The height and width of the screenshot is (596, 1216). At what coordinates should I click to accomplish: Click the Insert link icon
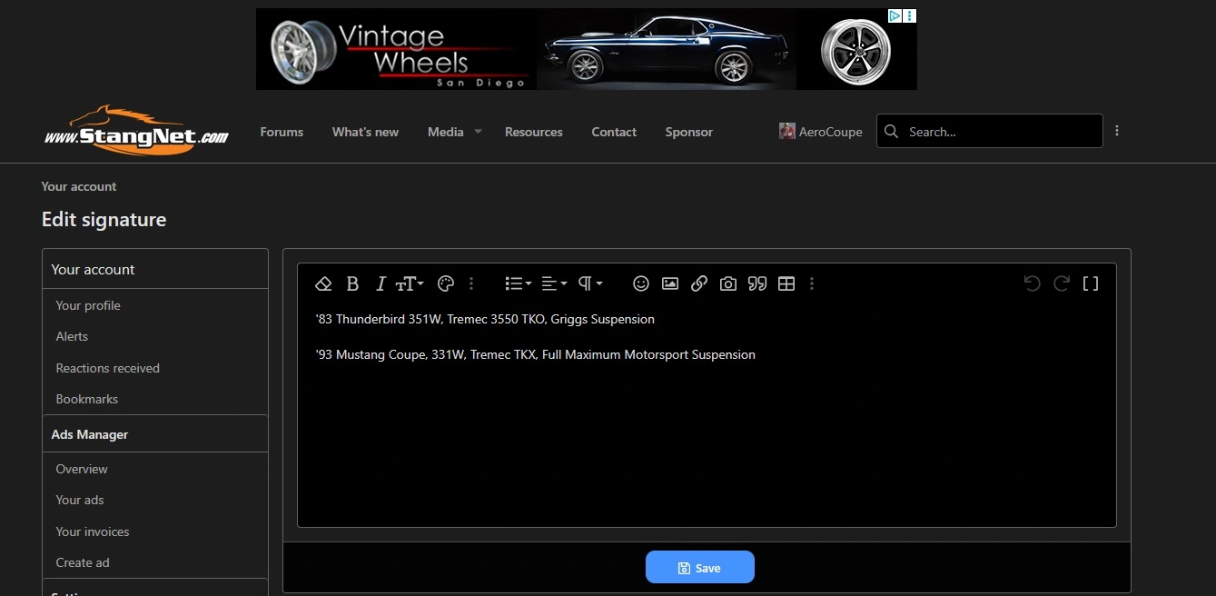[699, 283]
